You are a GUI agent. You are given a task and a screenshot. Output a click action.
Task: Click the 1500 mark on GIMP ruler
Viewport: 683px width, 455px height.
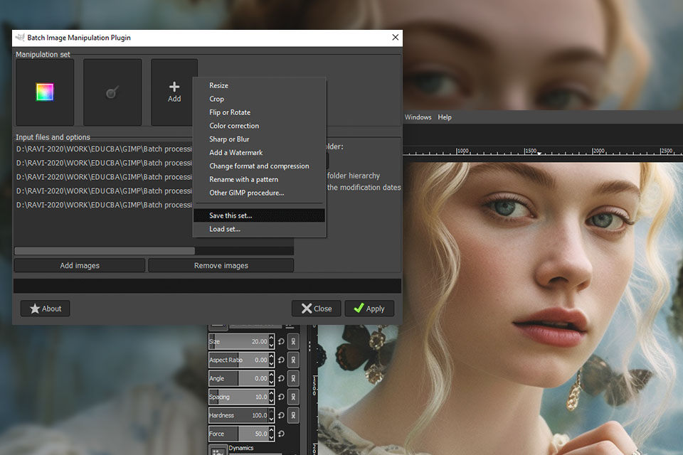tap(531, 151)
